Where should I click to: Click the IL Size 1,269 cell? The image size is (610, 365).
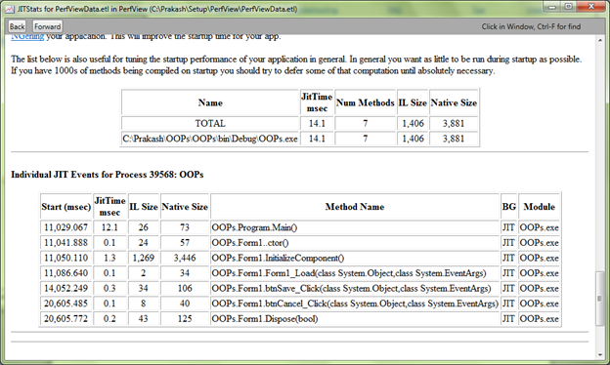pos(143,258)
